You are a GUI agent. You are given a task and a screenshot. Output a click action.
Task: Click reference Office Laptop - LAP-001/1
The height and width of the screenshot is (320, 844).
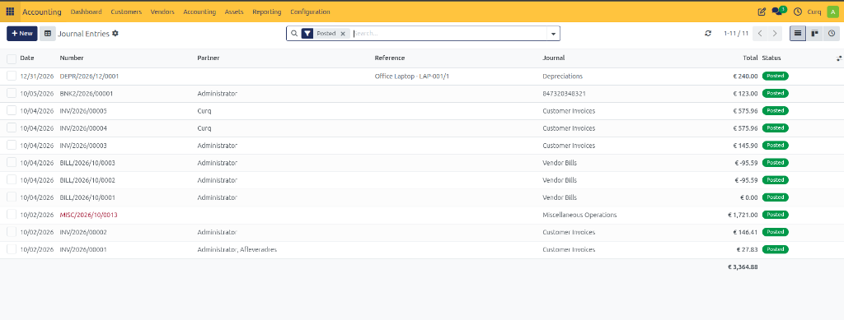412,77
